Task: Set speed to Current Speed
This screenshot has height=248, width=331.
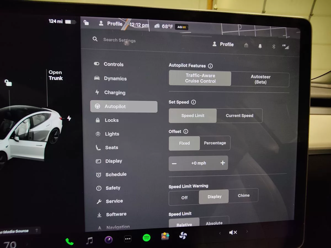Action: [x=239, y=116]
